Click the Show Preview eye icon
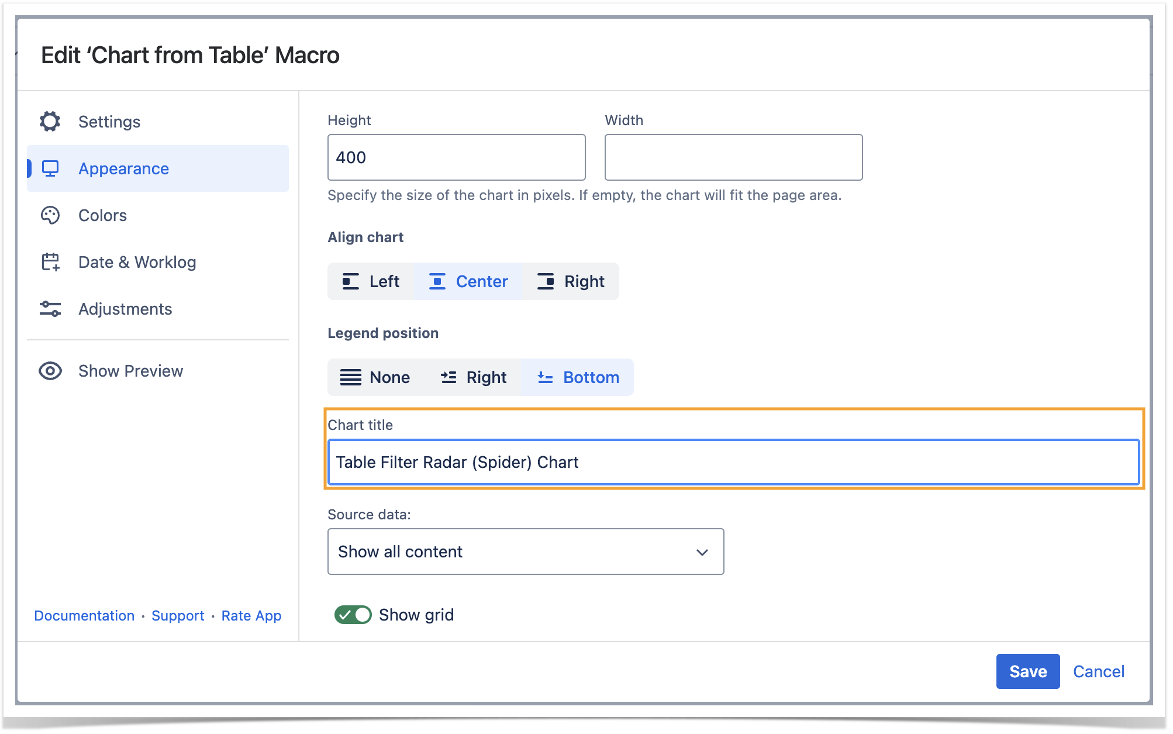The width and height of the screenshot is (1173, 734). point(50,371)
